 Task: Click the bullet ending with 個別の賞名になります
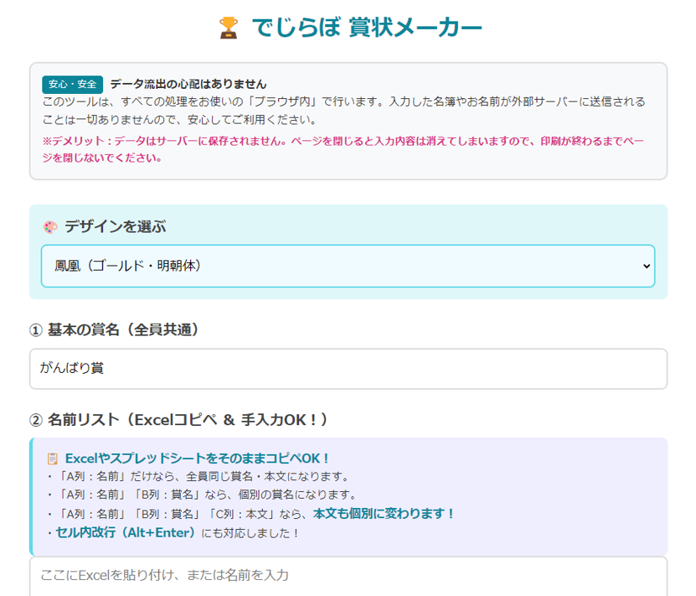(x=202, y=495)
